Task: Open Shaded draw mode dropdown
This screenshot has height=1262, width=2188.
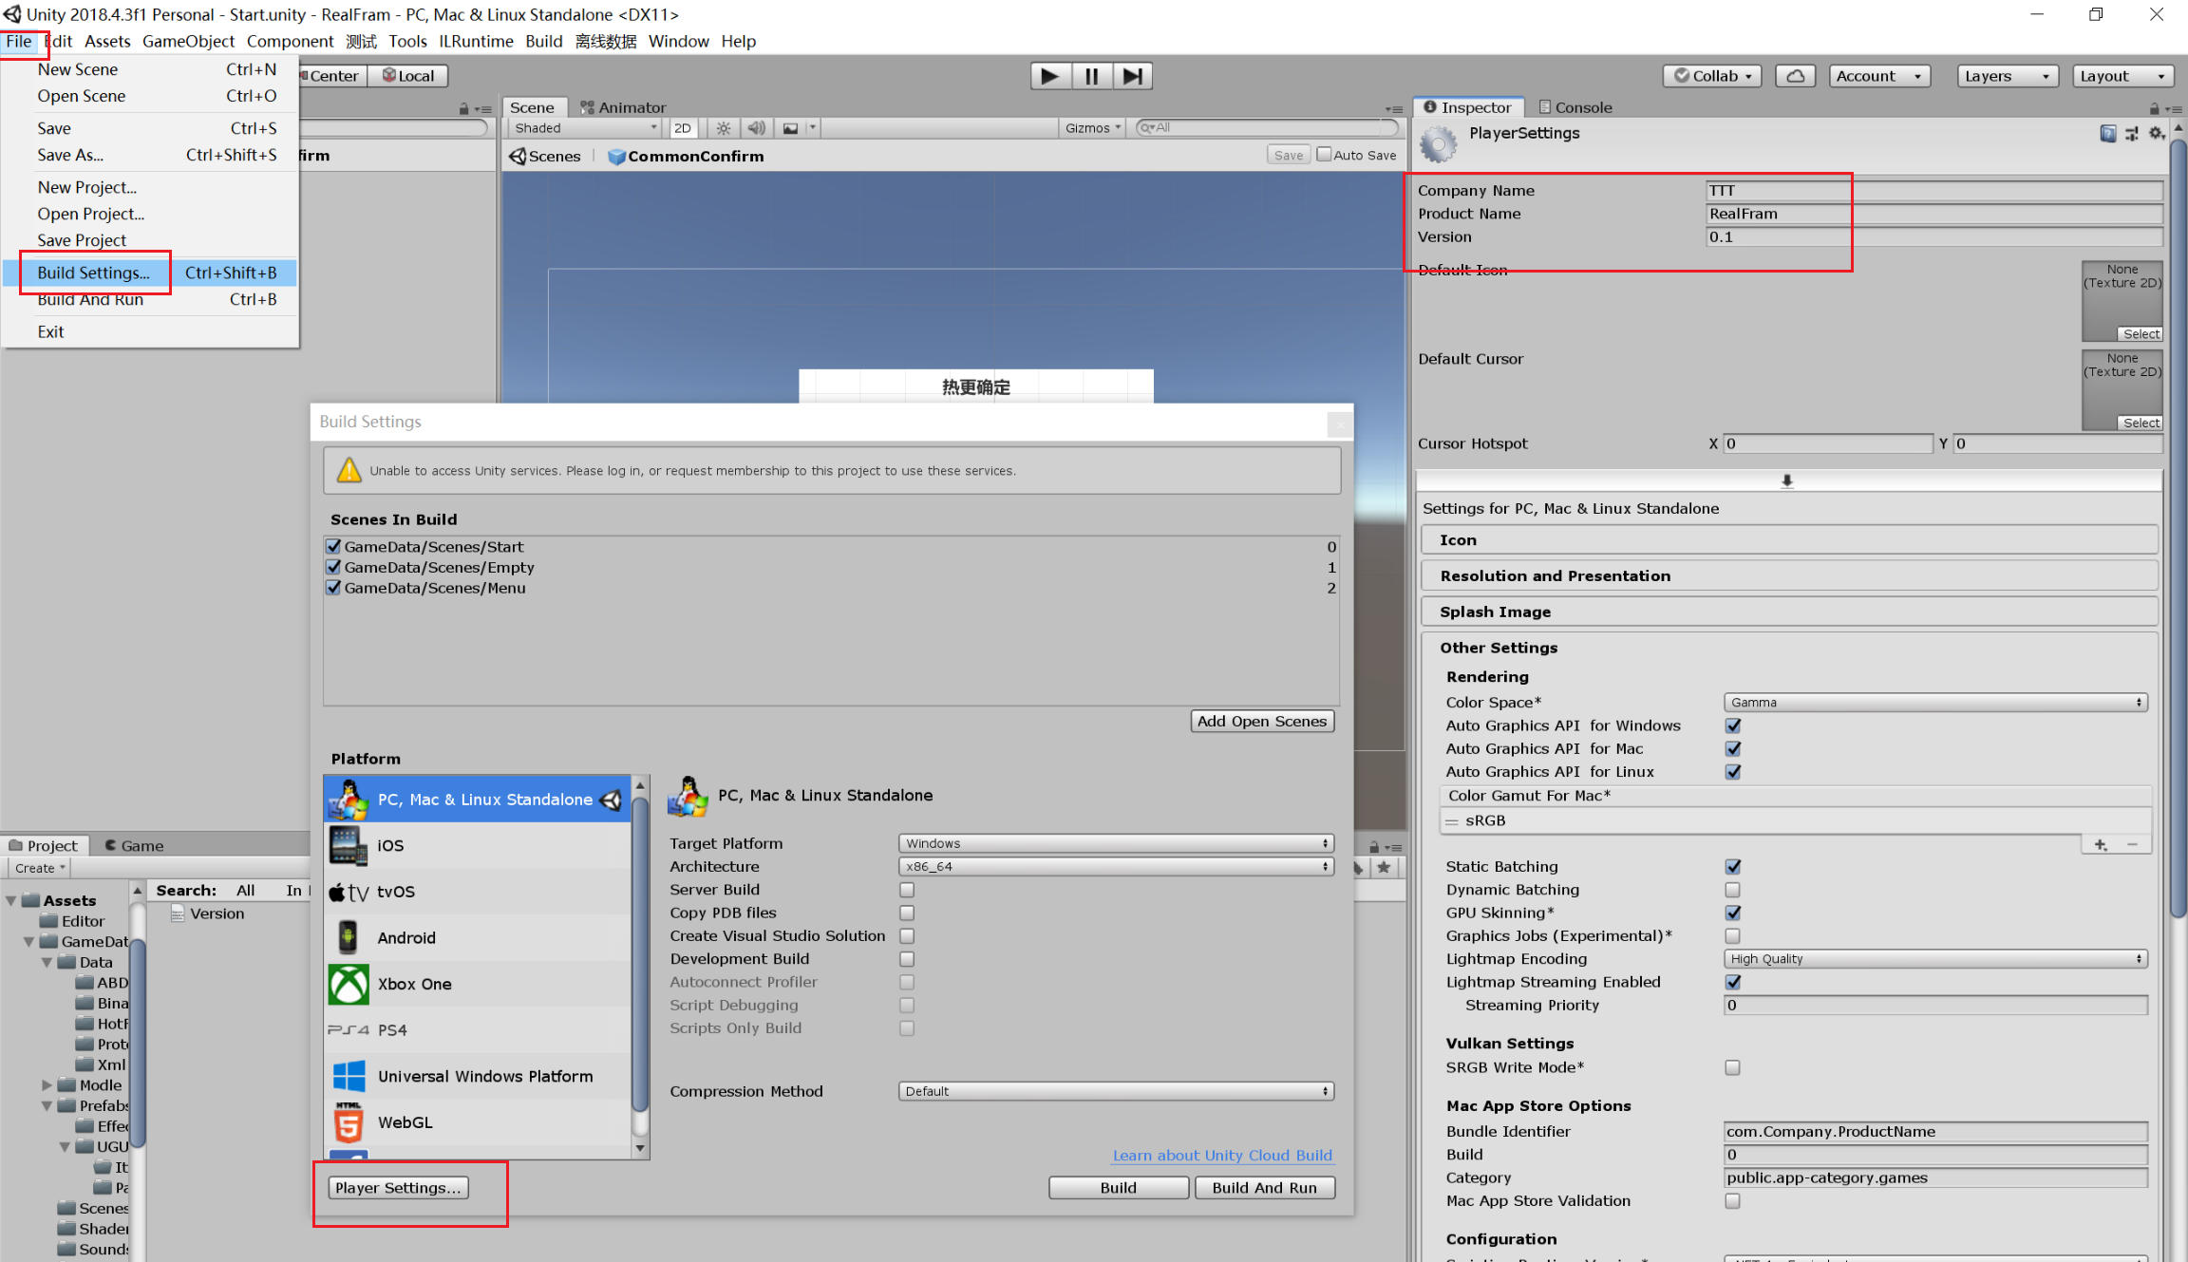Action: click(585, 128)
